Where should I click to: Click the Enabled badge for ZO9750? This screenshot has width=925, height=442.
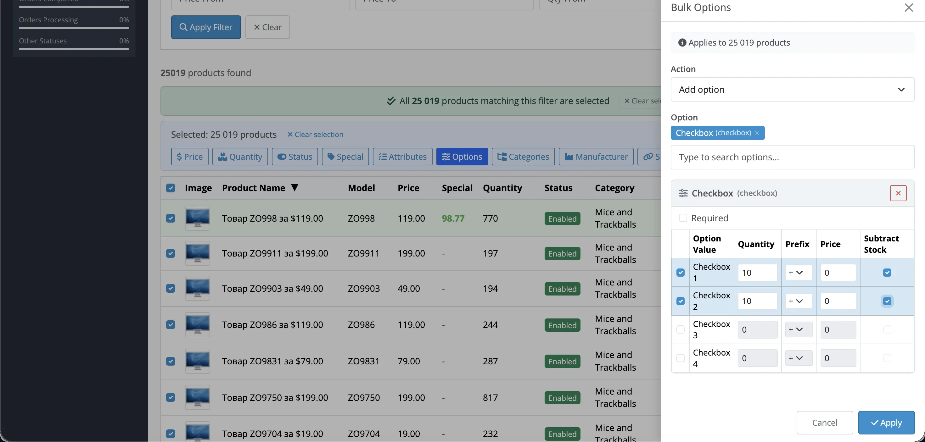562,398
